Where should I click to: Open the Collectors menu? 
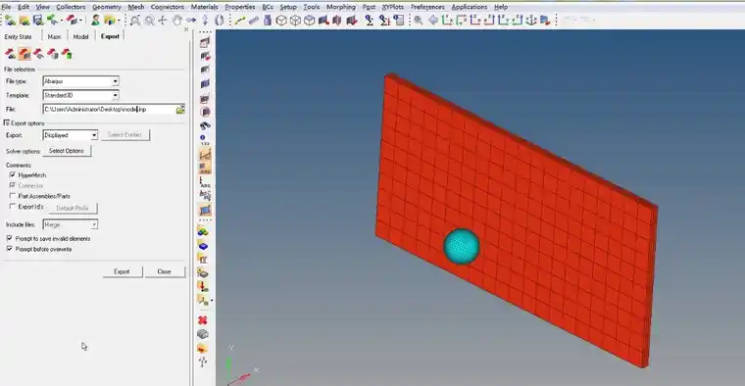(71, 7)
